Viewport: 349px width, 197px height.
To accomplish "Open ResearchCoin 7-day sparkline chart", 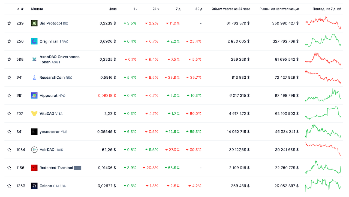I will pyautogui.click(x=323, y=77).
